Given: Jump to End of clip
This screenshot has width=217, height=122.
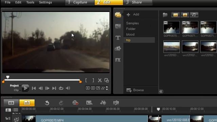Looking at the screenshot, I should [54, 88].
